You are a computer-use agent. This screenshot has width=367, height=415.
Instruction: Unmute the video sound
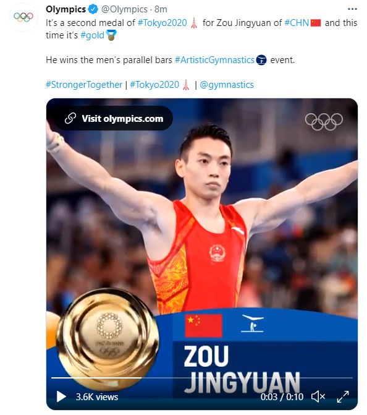pos(318,396)
